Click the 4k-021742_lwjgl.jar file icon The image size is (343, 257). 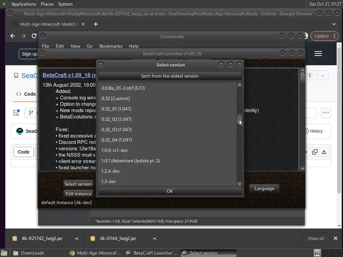(x=15, y=238)
